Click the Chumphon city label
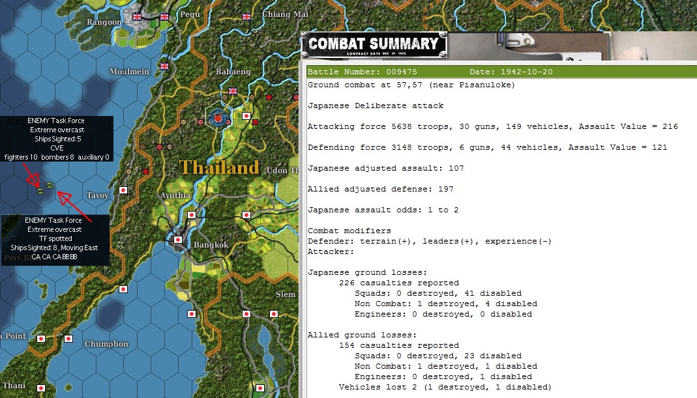This screenshot has width=697, height=398. point(106,344)
